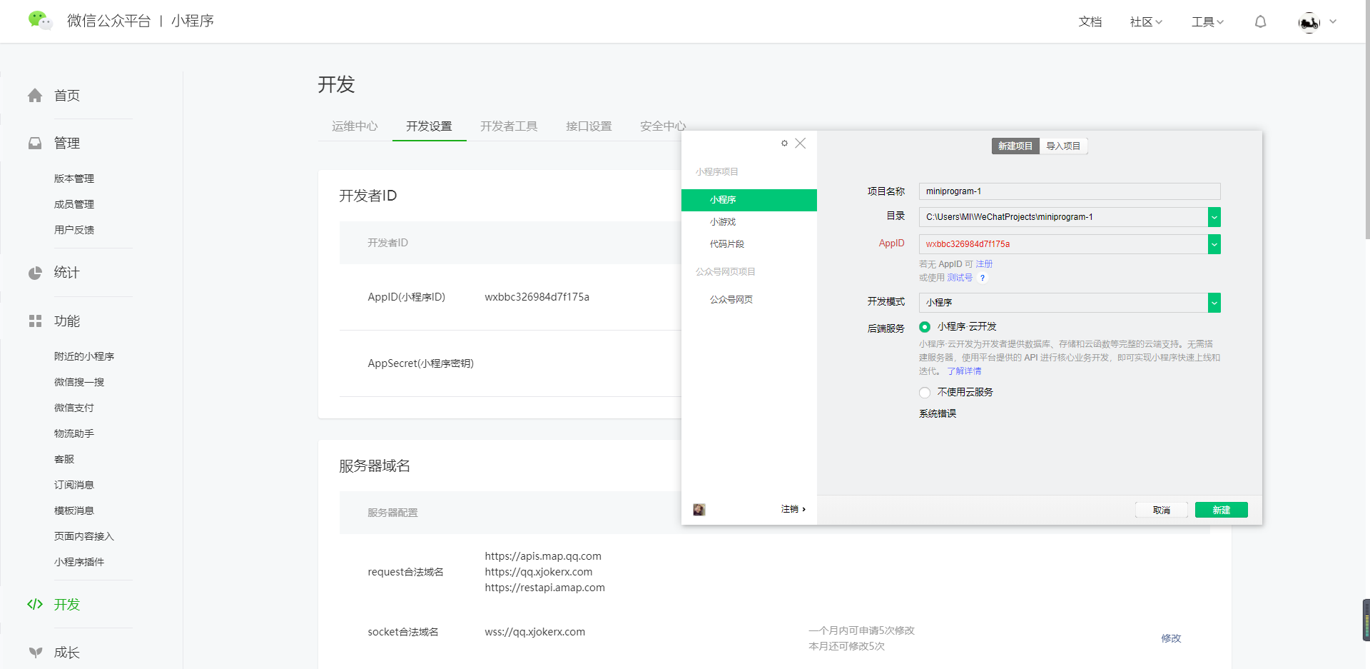Click the account avatar in dialog sidebar
Viewport: 1370px width, 669px height.
click(x=699, y=510)
